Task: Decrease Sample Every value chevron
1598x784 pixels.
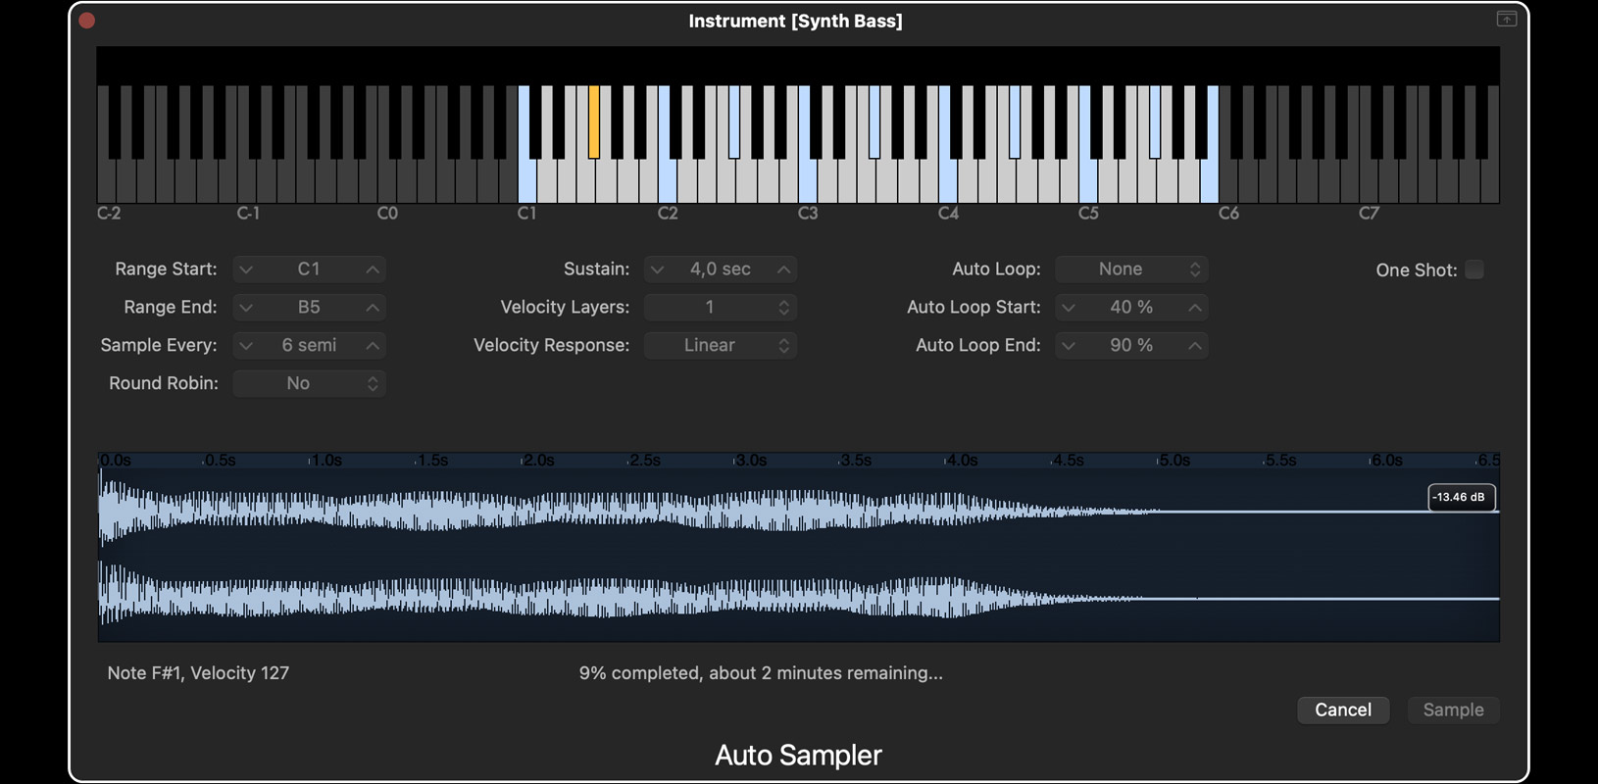Action: pos(246,346)
